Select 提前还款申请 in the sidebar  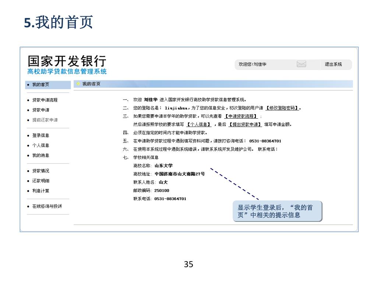pyautogui.click(x=45, y=120)
